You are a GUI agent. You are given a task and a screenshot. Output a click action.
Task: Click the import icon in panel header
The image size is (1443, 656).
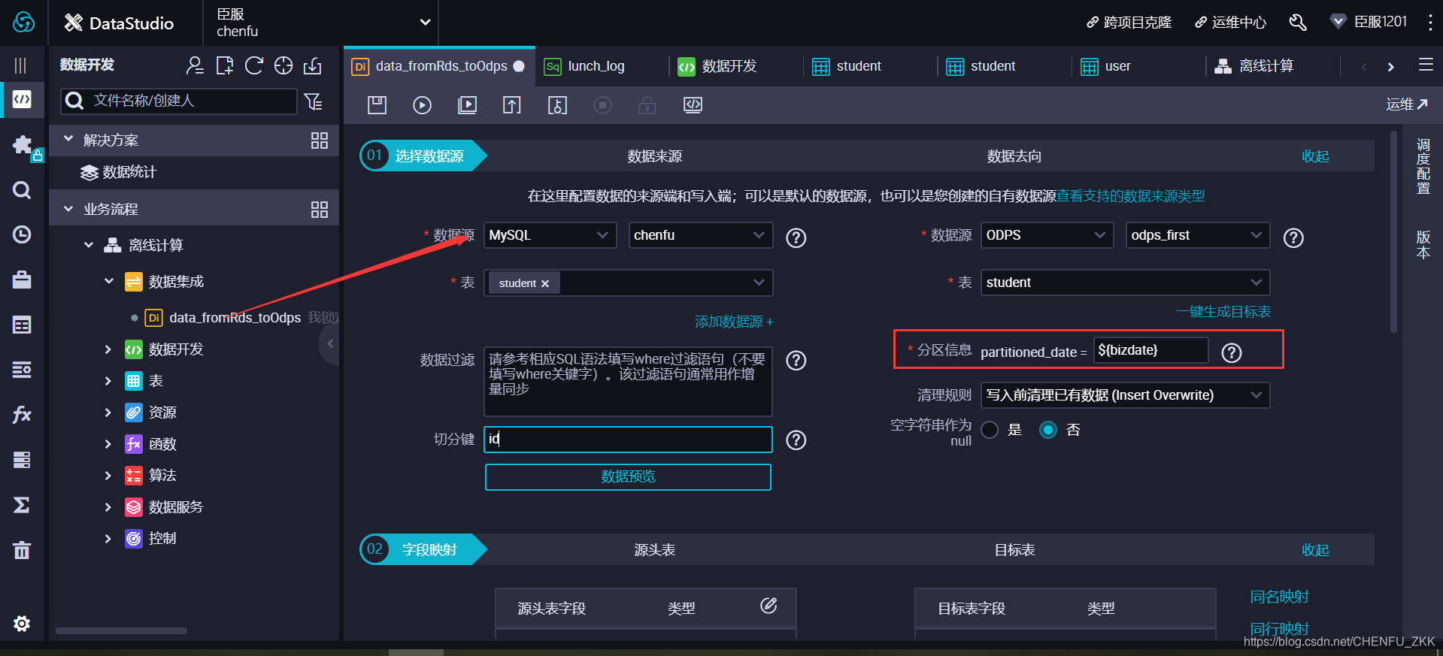[x=313, y=66]
